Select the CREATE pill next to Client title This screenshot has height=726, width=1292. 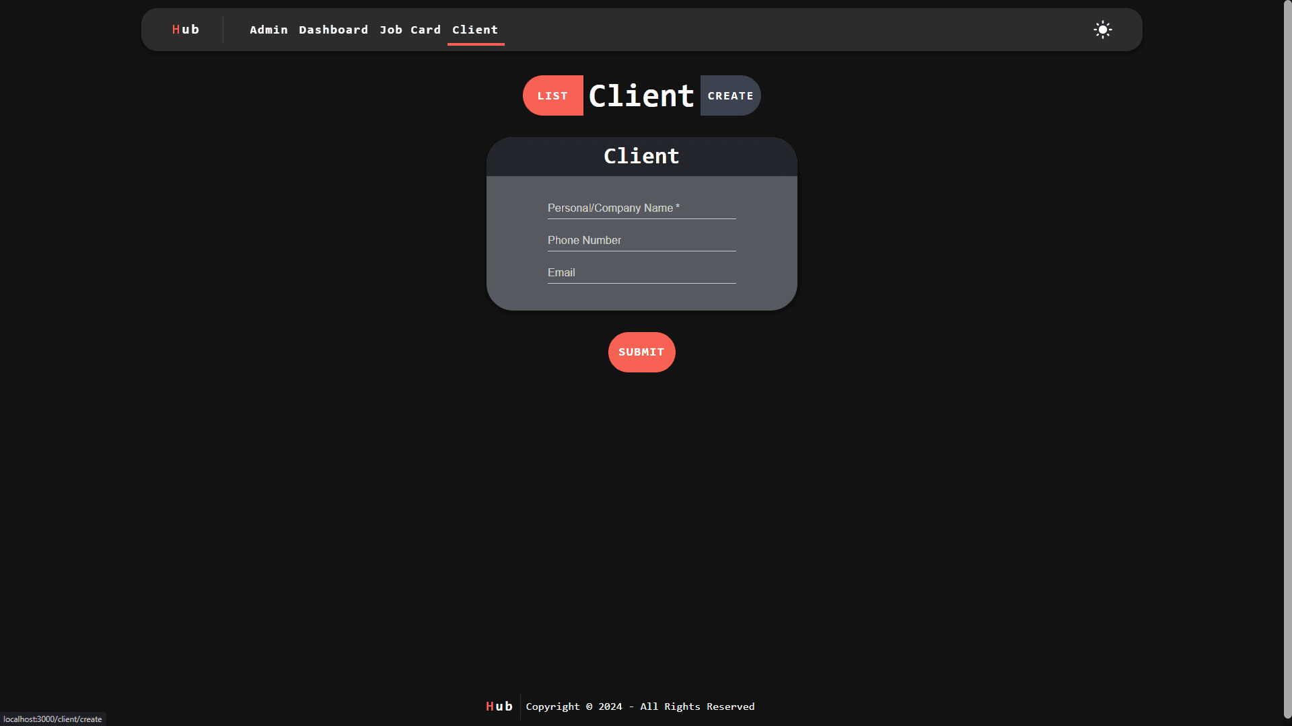[730, 95]
